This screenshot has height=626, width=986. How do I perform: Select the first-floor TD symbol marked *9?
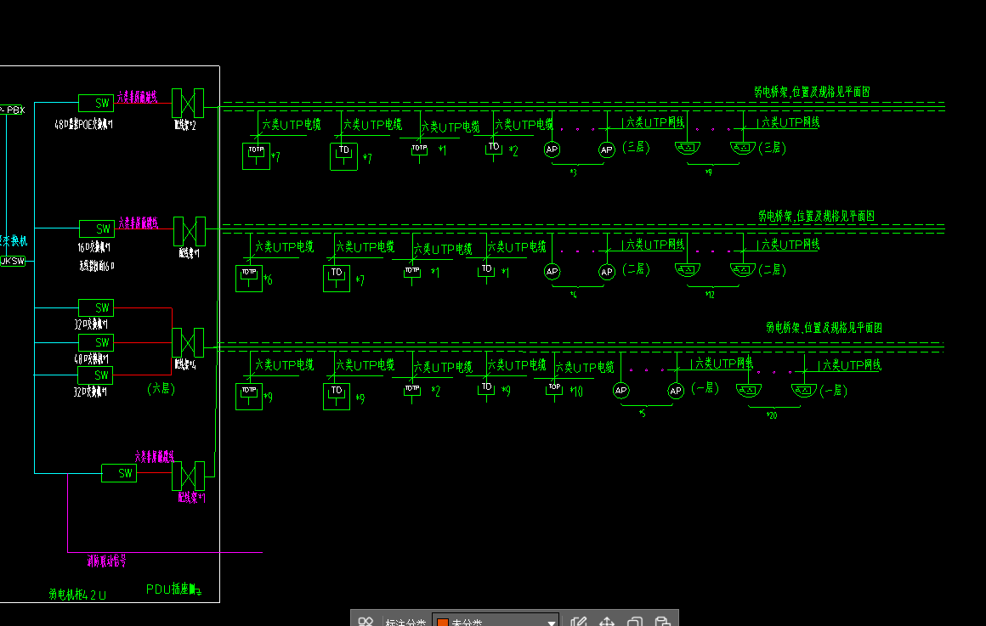(486, 390)
